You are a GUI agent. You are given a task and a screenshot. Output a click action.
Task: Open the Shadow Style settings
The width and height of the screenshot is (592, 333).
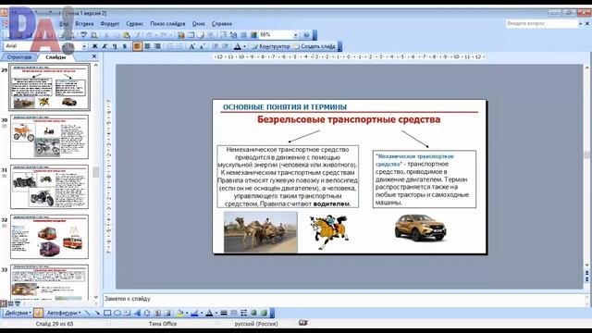(253, 313)
